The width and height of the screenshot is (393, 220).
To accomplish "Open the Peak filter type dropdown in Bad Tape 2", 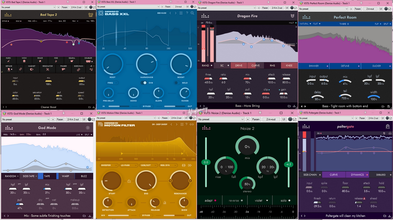I will 75,21.
